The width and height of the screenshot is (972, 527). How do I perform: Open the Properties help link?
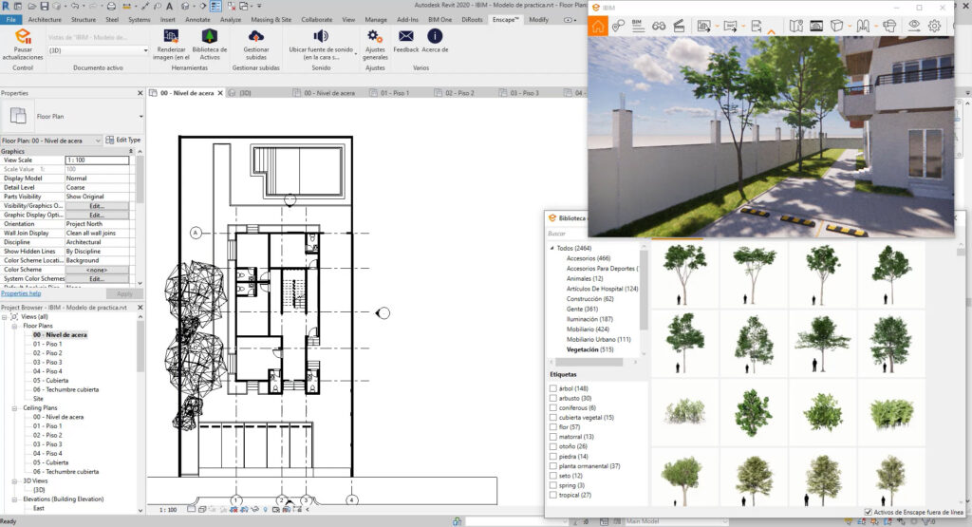[21, 293]
